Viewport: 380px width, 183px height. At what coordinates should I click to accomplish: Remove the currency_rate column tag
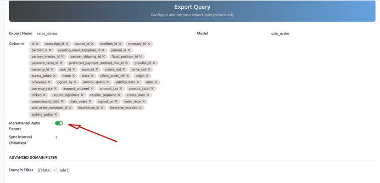pyautogui.click(x=55, y=88)
